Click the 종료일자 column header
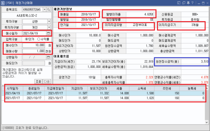This screenshot has height=131, width=210. [34, 88]
